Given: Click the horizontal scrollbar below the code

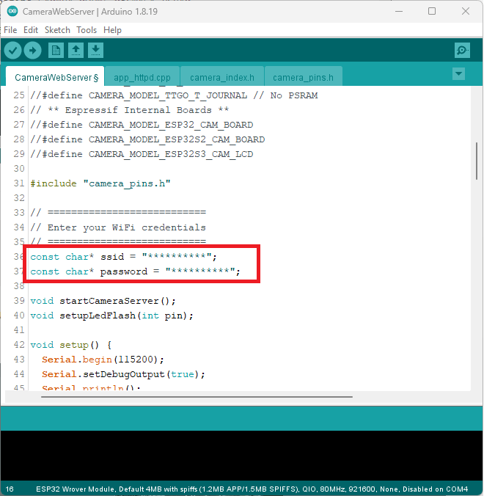Looking at the screenshot, I should click(197, 397).
